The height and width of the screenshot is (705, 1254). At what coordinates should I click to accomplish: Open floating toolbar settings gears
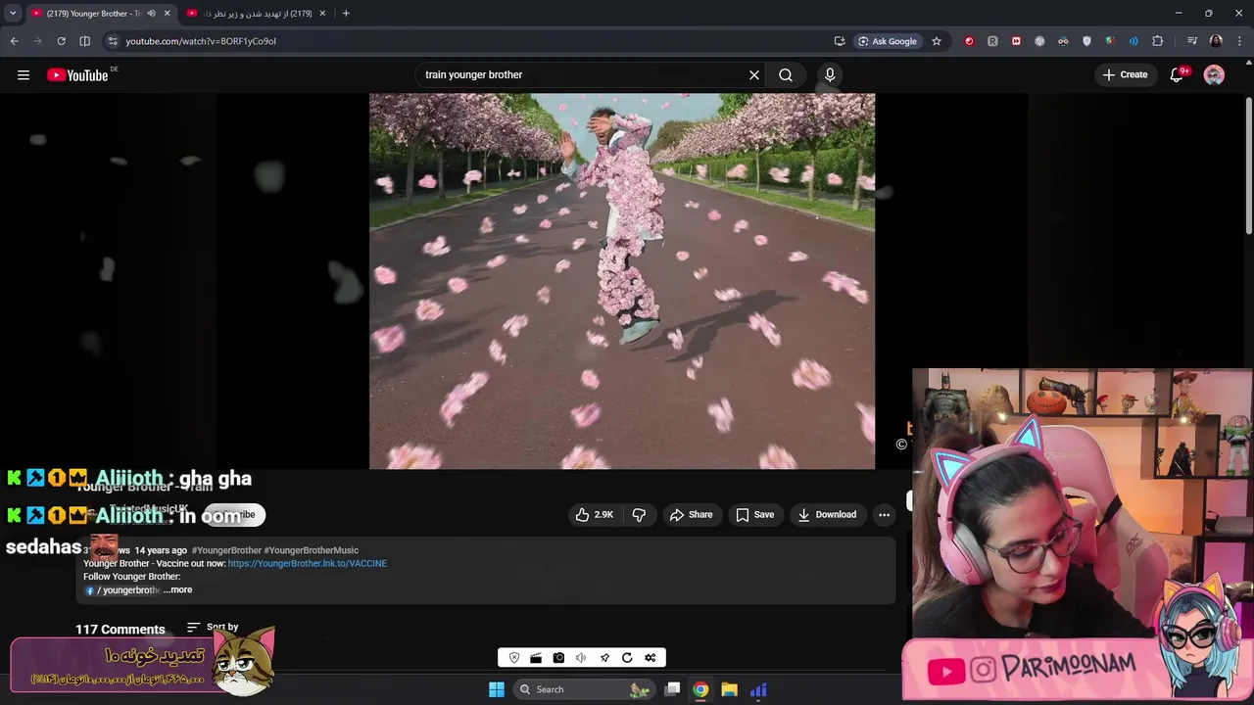(650, 658)
